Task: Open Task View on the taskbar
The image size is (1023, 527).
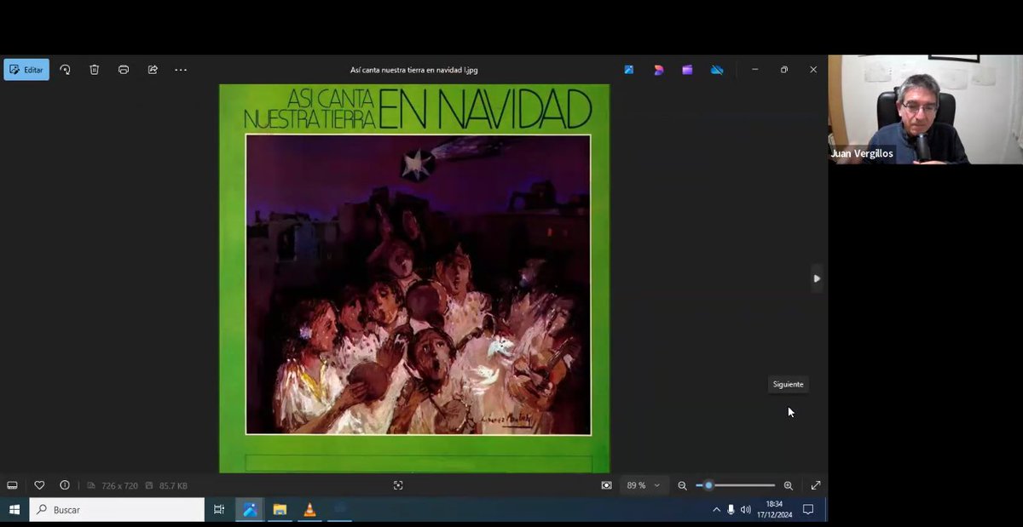Action: tap(219, 509)
